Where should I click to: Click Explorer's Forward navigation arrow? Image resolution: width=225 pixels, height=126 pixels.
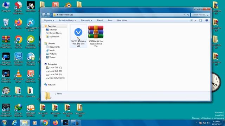coord(49,15)
